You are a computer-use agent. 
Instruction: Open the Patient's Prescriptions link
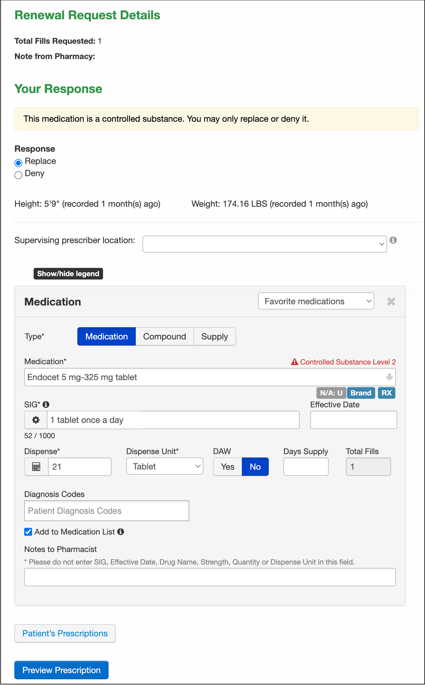click(65, 633)
